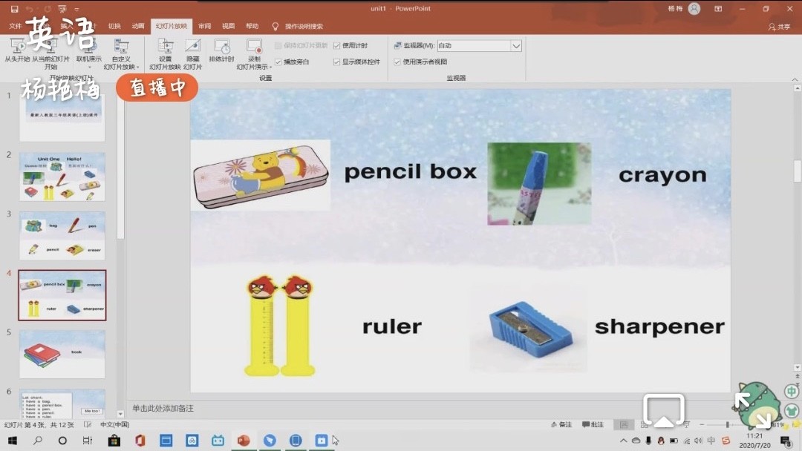The image size is (802, 451).
Task: Click the 隐藏幻灯片 (Hide Slide) icon
Action: click(192, 47)
